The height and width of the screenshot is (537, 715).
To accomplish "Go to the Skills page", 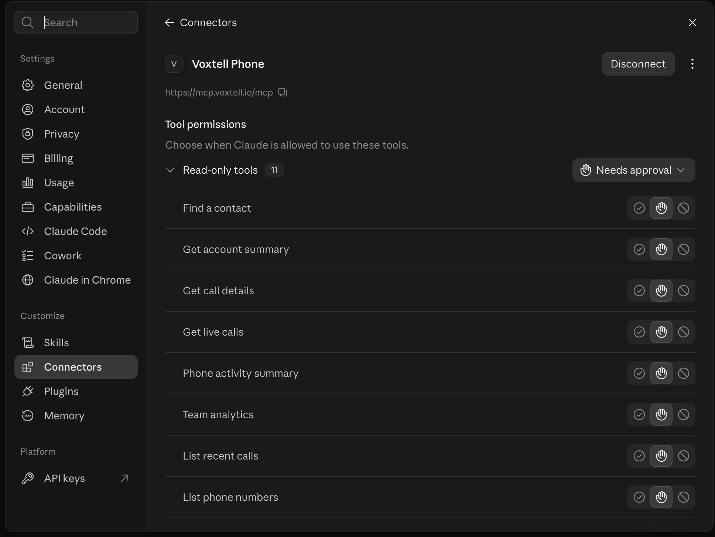I will point(76,343).
